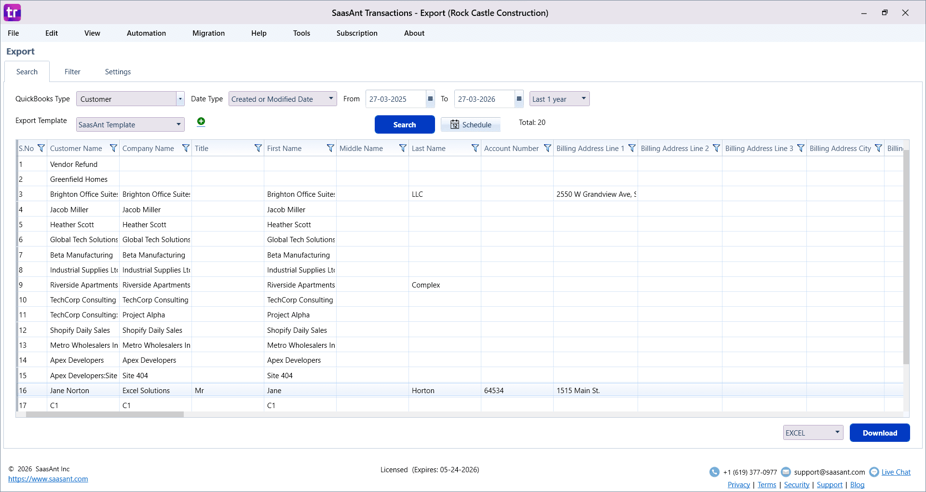Open the Privacy link
Screen dimensions: 926x492
739,485
